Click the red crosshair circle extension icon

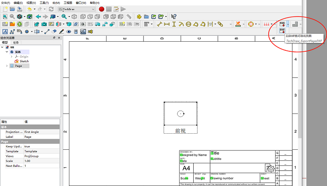pyautogui.click(x=251, y=24)
